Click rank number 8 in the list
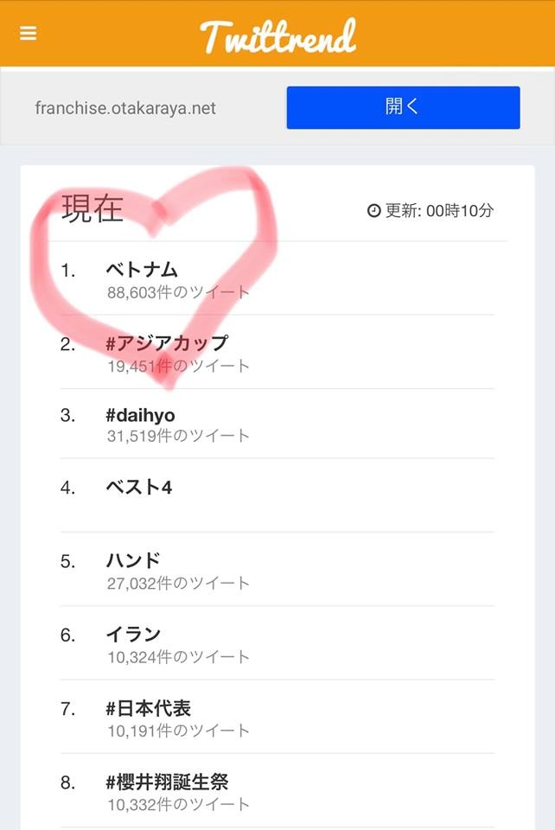This screenshot has width=555, height=830. [68, 782]
